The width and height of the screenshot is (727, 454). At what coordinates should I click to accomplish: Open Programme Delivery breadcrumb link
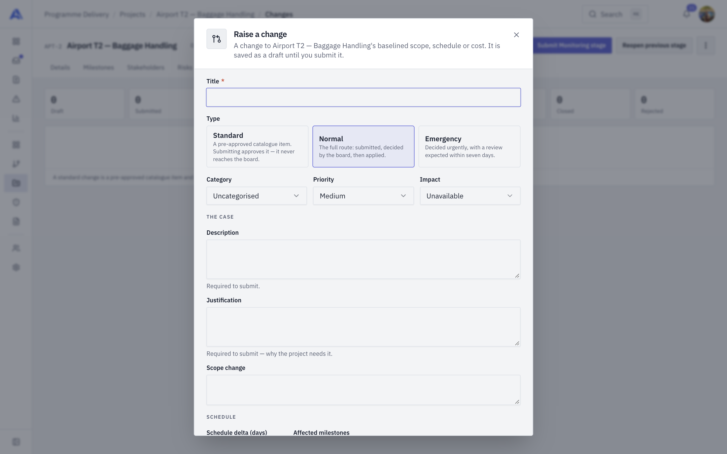coord(77,14)
